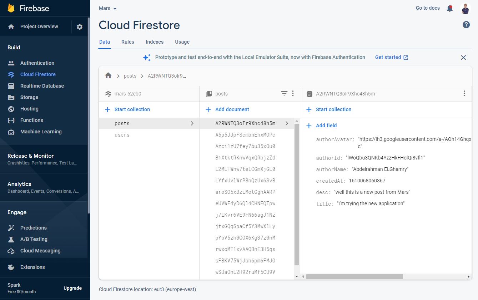Switch to the Indexes tab

[155, 42]
